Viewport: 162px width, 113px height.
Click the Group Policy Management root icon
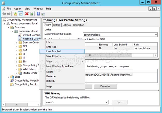[x=4, y=20]
